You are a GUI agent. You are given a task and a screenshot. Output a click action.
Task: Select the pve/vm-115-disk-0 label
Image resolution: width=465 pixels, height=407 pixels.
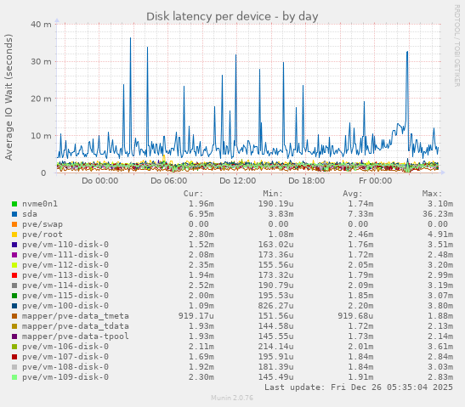[65, 296]
